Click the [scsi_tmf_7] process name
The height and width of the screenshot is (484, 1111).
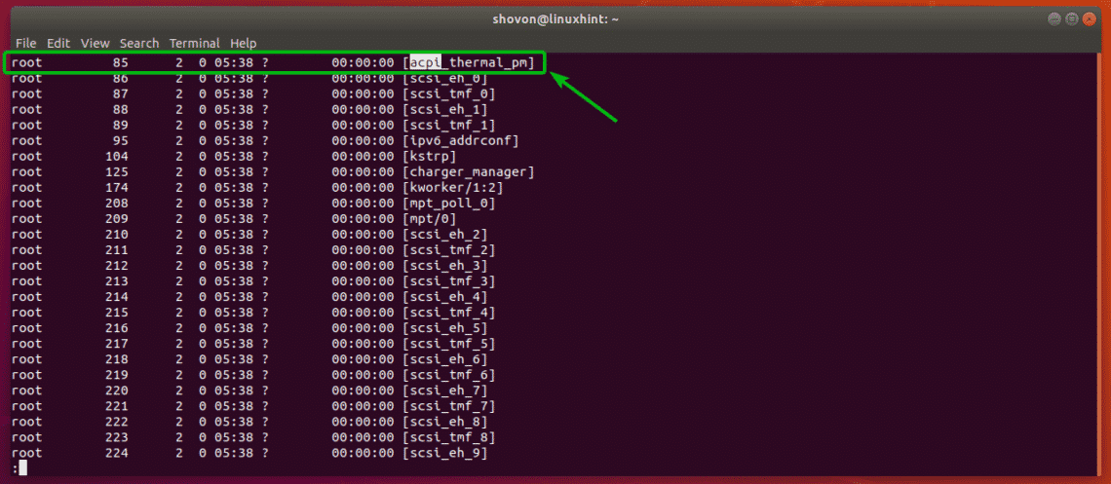(448, 406)
